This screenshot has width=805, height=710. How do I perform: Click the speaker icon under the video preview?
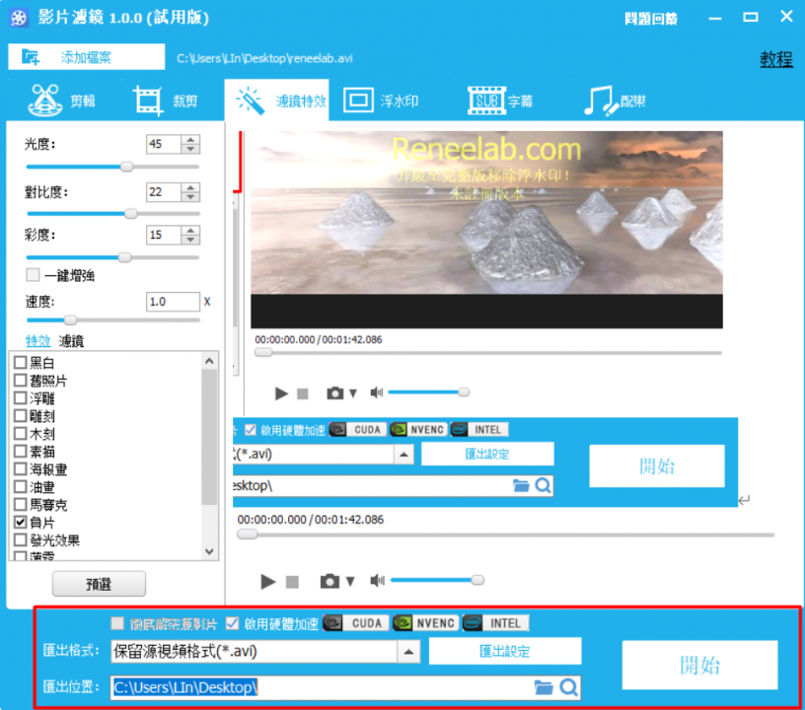click(x=376, y=392)
